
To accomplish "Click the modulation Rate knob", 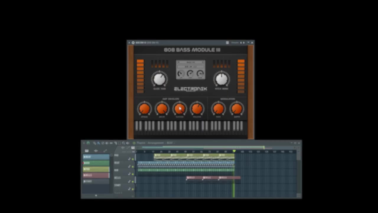I will coord(219,109).
